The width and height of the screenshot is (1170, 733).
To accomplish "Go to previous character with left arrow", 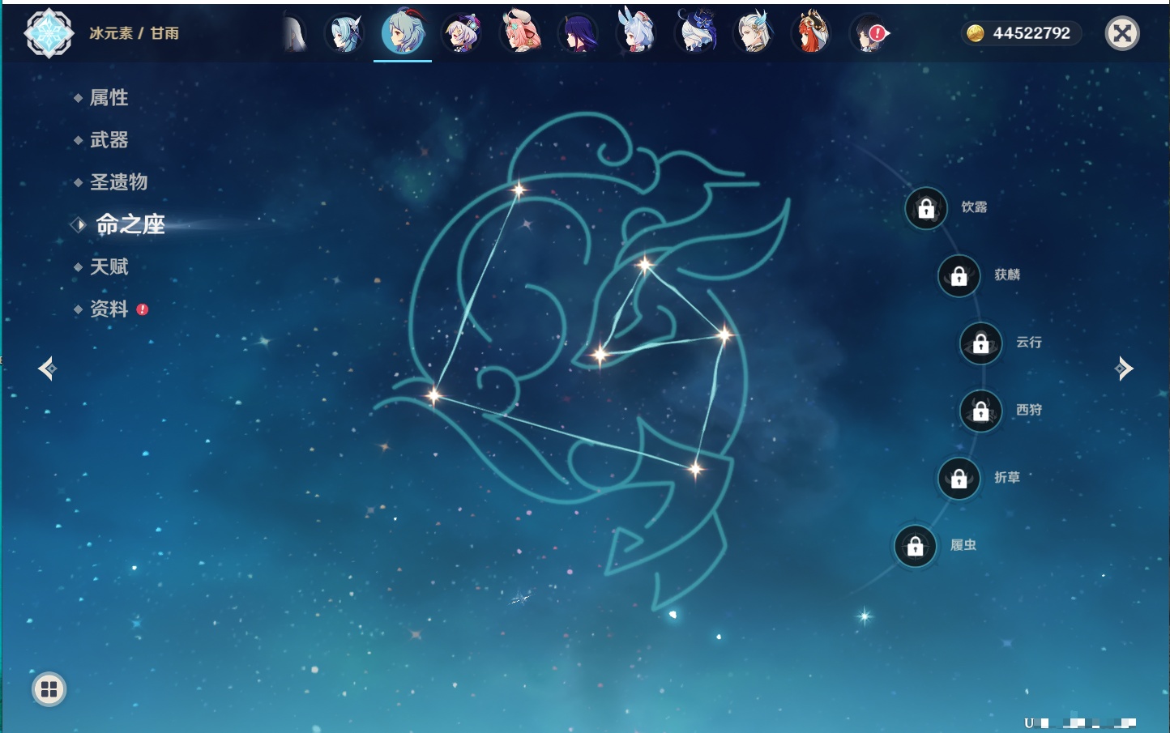I will point(47,369).
